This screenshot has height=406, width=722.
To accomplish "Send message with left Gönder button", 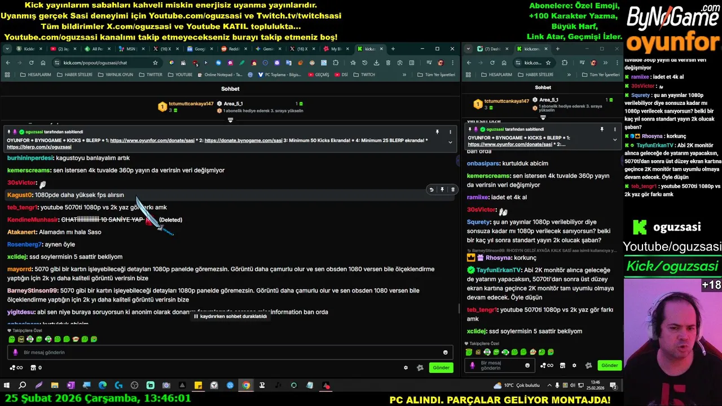I will pos(441,368).
